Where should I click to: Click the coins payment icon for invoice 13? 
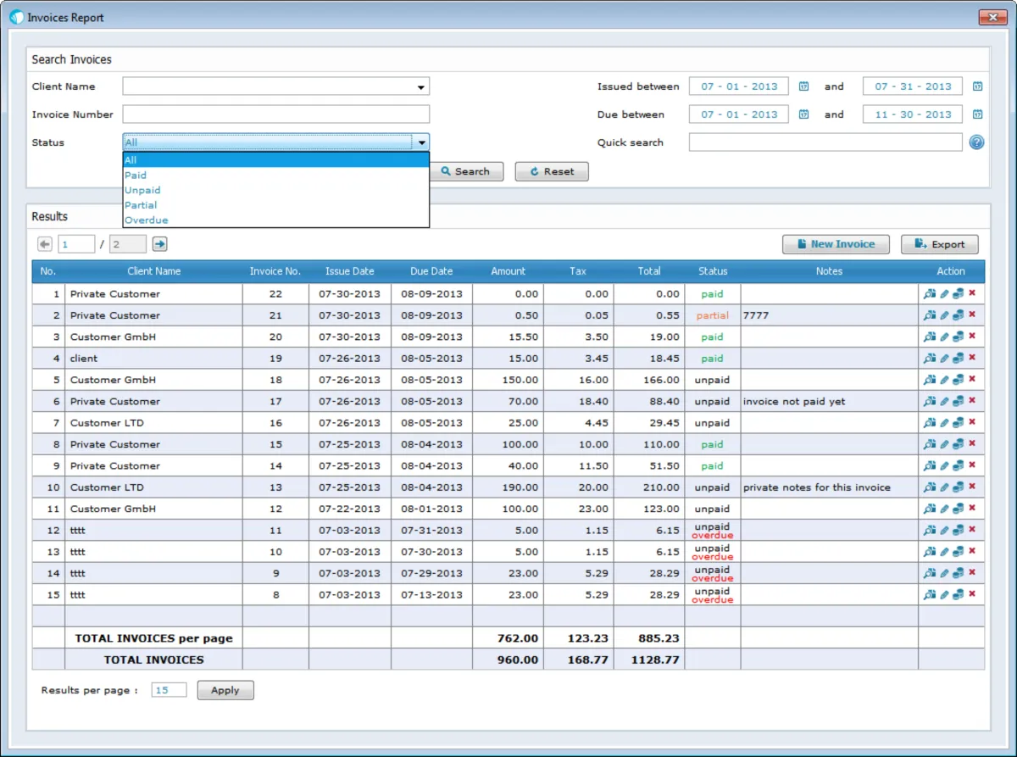click(958, 487)
